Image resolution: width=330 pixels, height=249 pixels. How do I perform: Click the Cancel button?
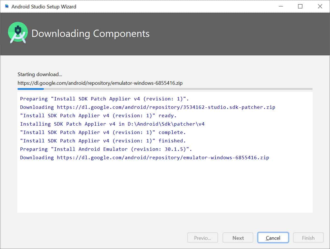coord(273,238)
